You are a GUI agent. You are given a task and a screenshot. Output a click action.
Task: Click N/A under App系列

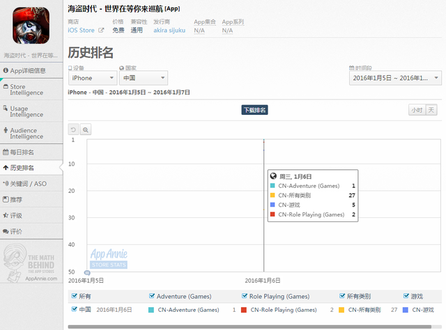[x=227, y=31]
